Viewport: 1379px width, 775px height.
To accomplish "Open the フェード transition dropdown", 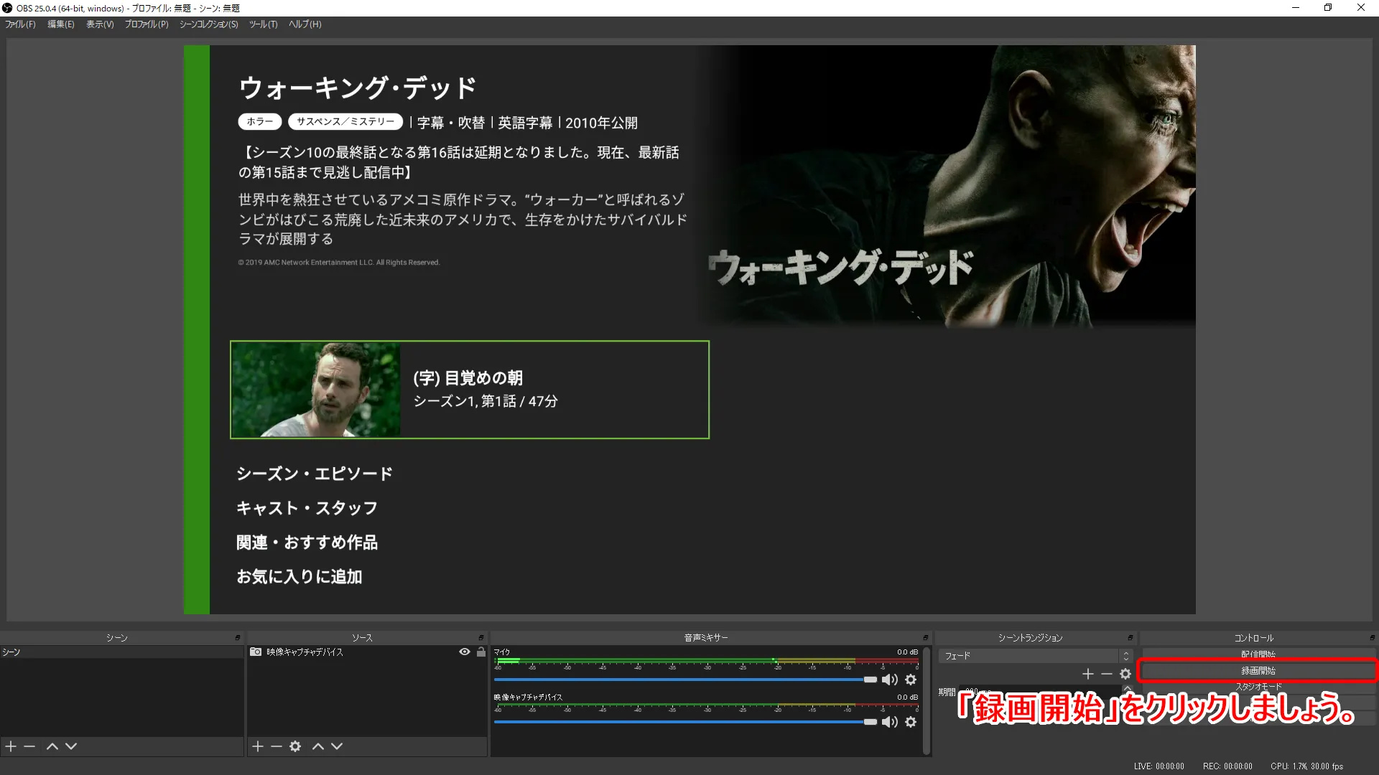I will [1035, 656].
